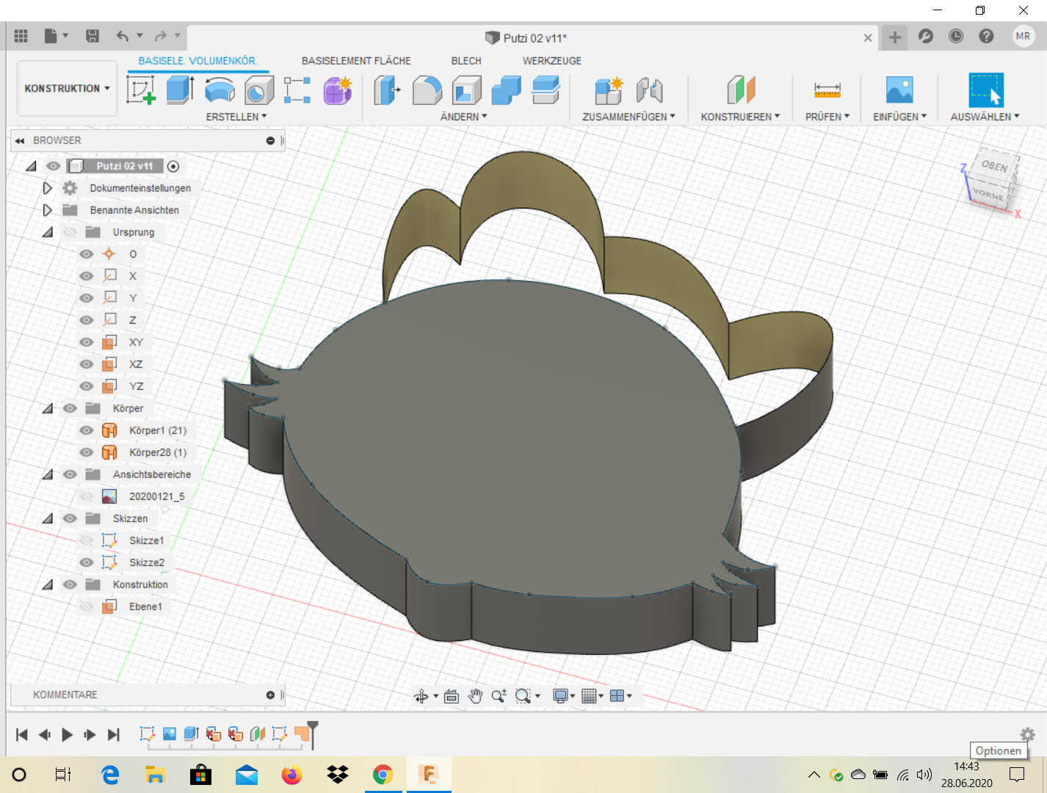Viewport: 1047px width, 793px height.
Task: Select the Hole tool icon
Action: 258,90
